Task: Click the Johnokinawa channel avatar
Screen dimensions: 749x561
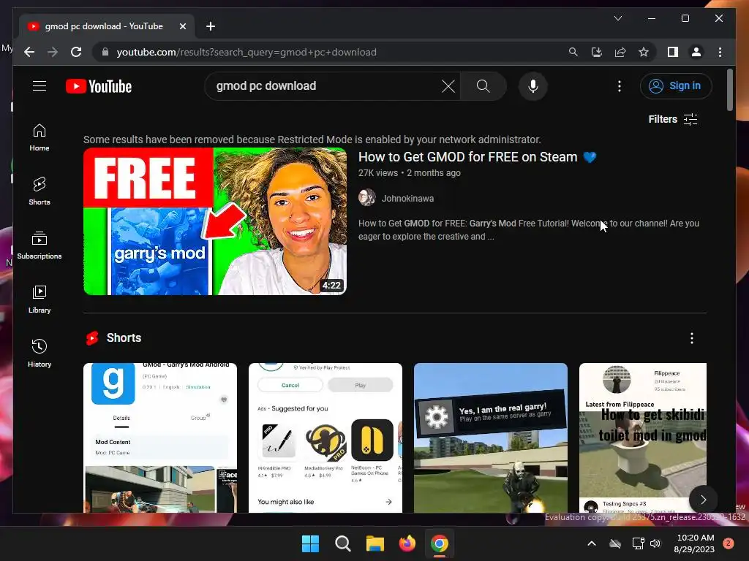Action: pyautogui.click(x=367, y=197)
